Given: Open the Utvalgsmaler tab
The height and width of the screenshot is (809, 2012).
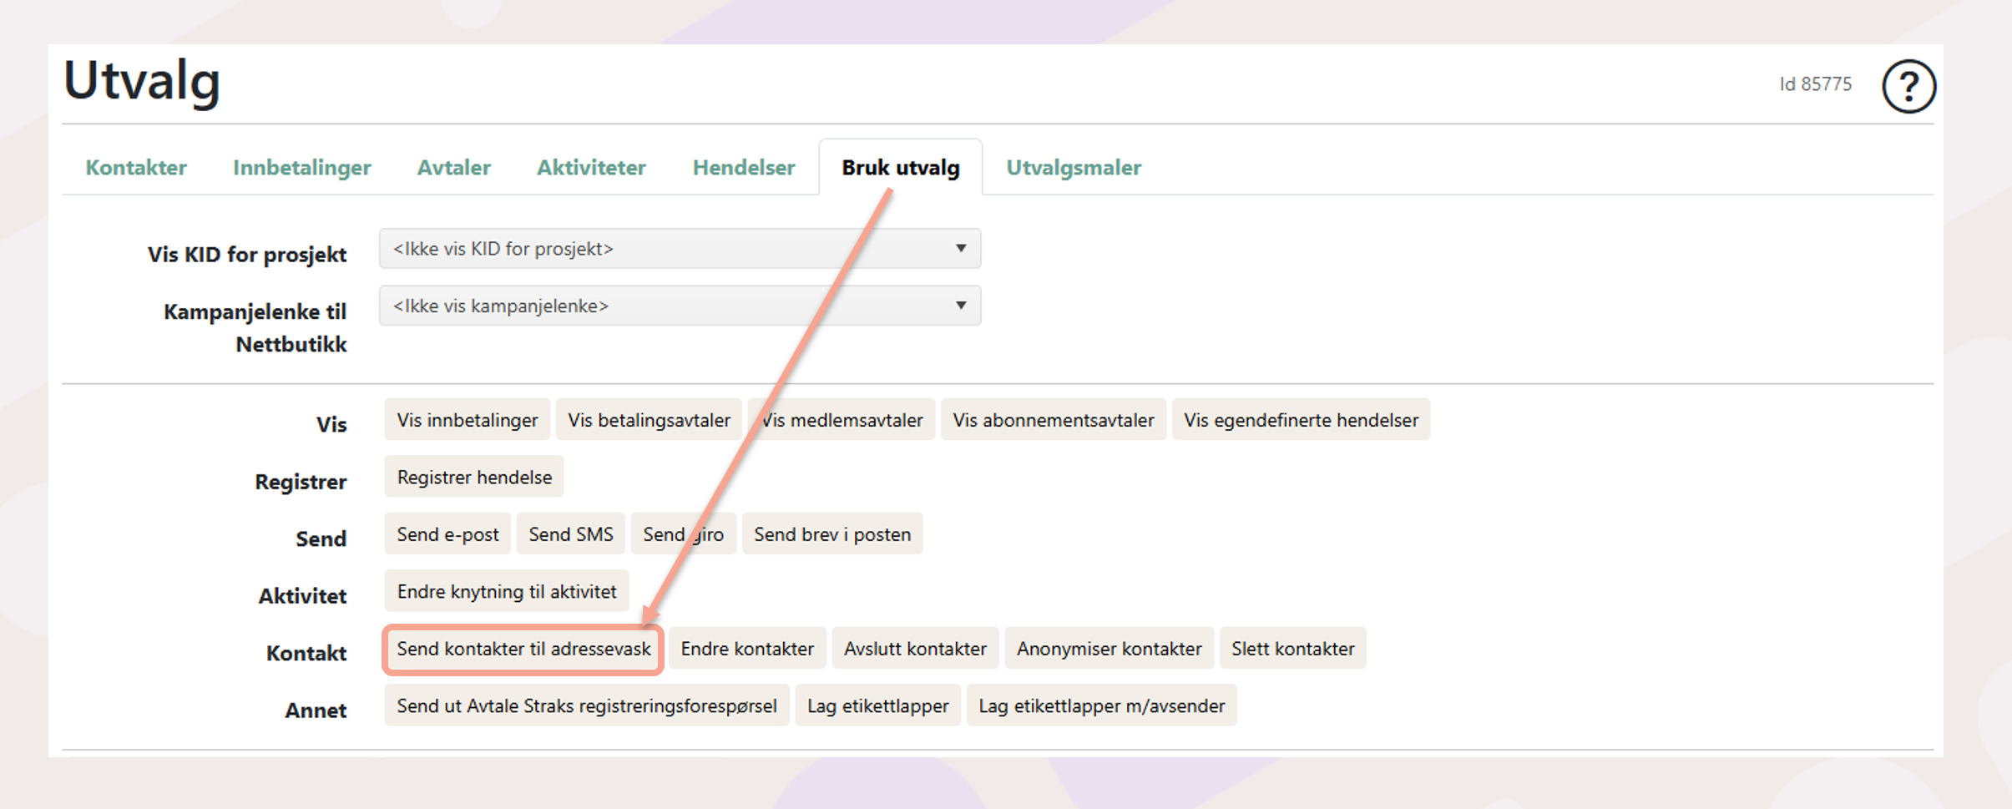Looking at the screenshot, I should (1074, 168).
